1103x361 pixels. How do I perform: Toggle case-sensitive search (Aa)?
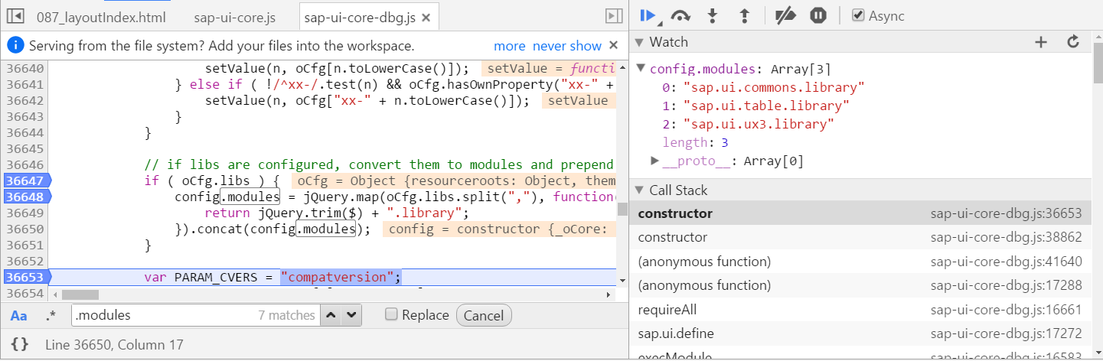pos(19,315)
